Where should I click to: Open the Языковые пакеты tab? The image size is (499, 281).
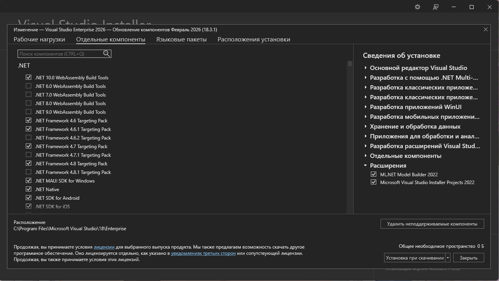[181, 39]
